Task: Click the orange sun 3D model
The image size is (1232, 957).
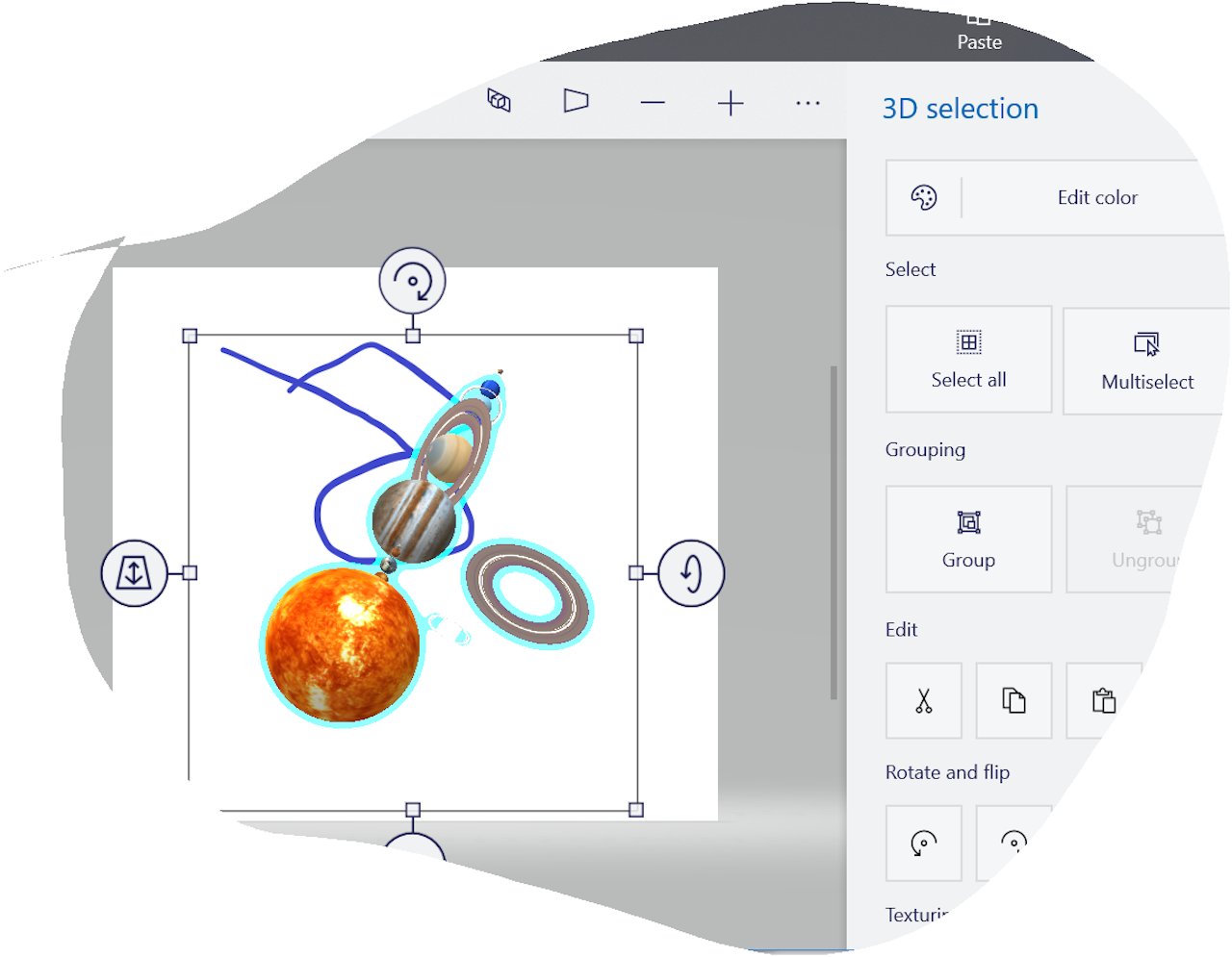Action: 342,642
